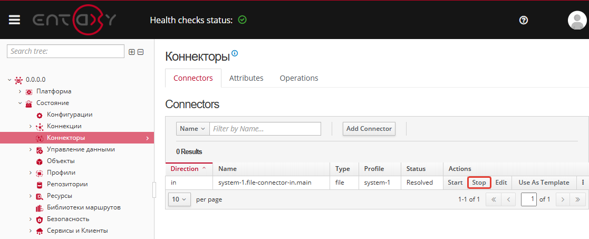Click the Репозитории database icon

tap(40, 185)
